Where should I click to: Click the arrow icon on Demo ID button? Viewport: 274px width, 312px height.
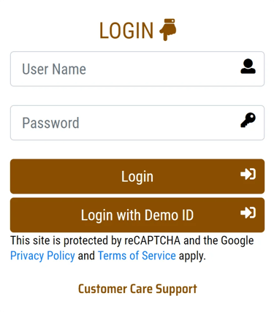pos(248,213)
